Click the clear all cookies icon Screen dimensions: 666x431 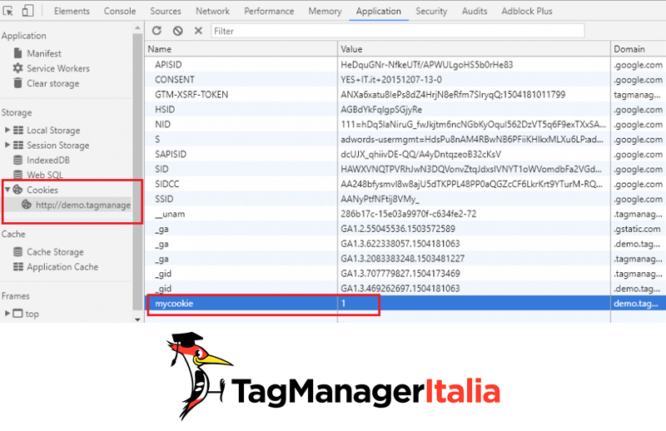pyautogui.click(x=177, y=31)
